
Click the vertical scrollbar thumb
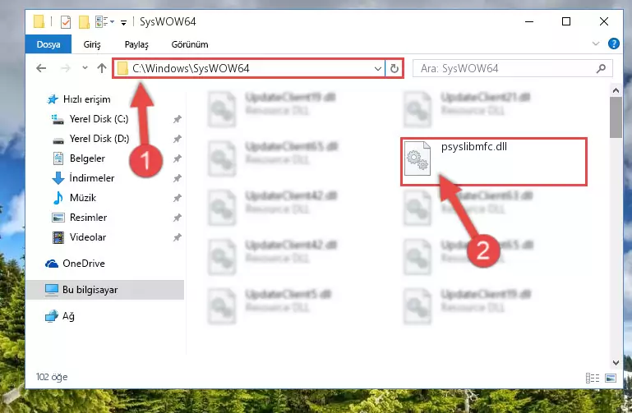tap(616, 117)
